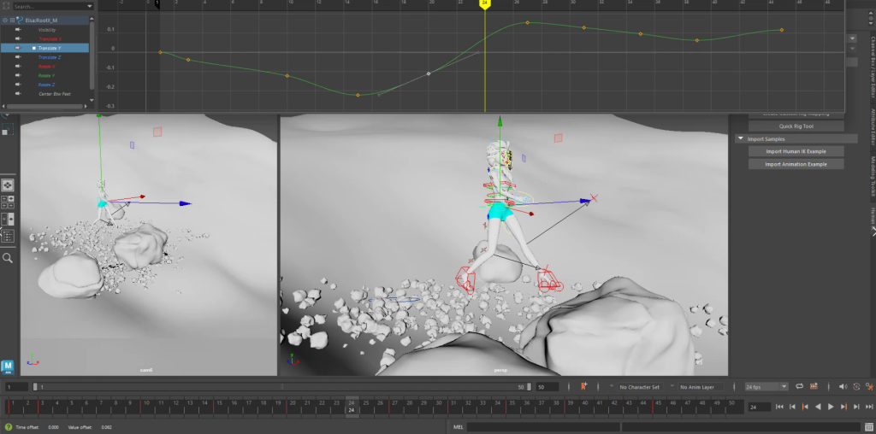Click Import Human IK Example button
Screen dimensions: 876x434
tap(796, 151)
